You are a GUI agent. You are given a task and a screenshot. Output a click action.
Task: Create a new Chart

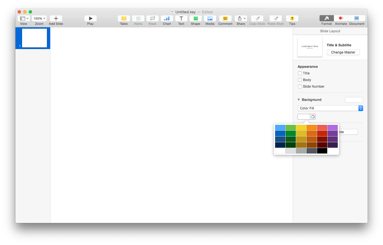click(x=167, y=18)
